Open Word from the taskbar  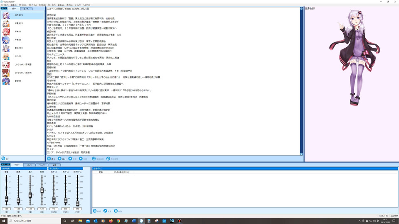pyautogui.click(x=133, y=221)
